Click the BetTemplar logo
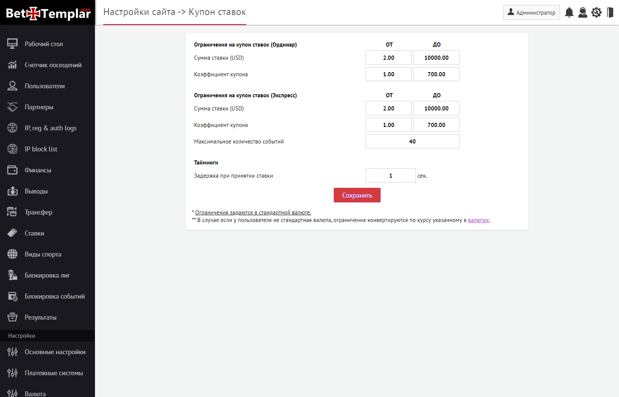This screenshot has height=397, width=619. (48, 13)
